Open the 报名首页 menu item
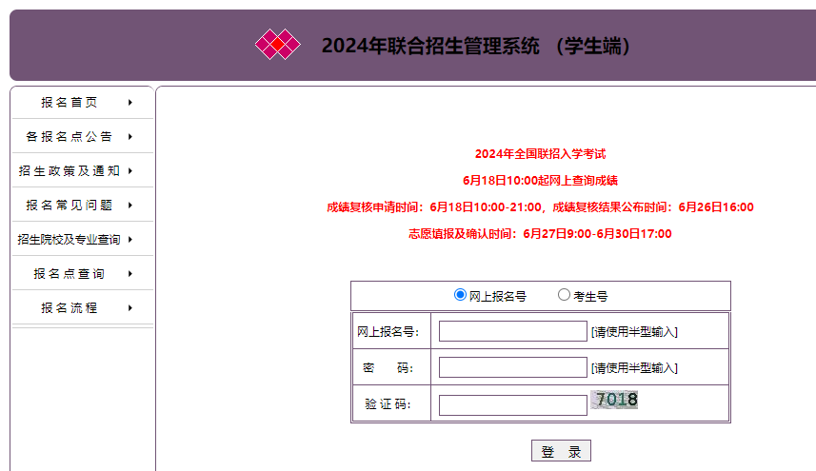 click(70, 103)
